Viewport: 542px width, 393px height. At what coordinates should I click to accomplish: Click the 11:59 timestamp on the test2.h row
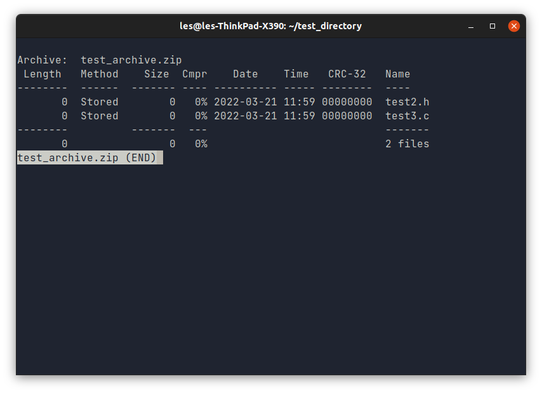point(296,102)
